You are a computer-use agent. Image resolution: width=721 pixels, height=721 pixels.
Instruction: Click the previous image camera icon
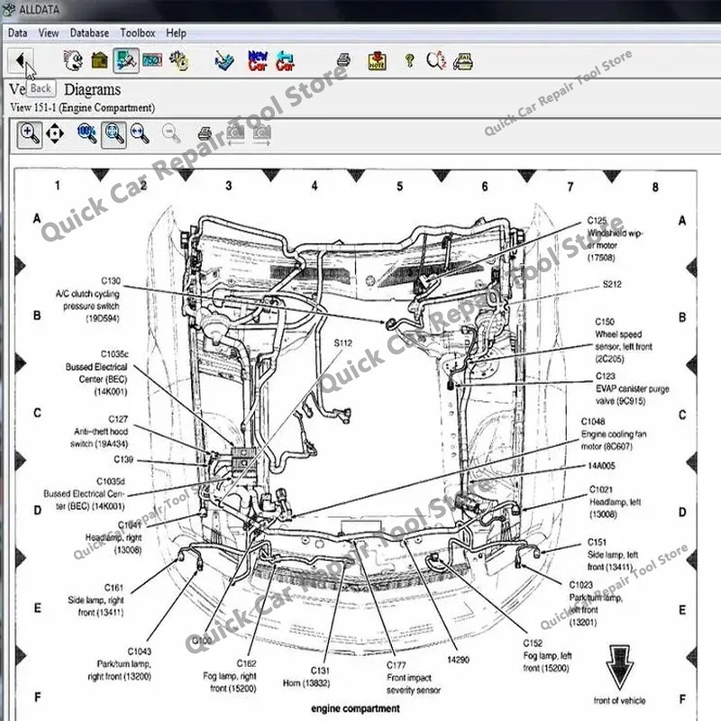[235, 134]
